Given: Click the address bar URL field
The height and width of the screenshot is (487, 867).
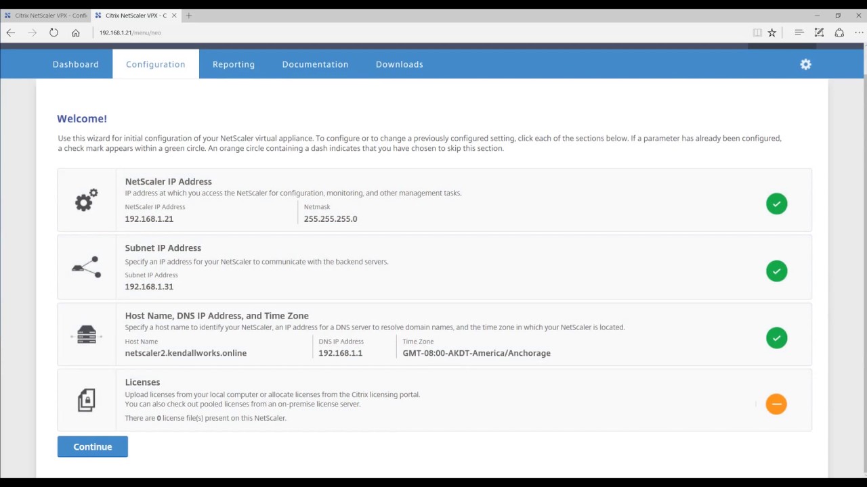Looking at the screenshot, I should pos(420,32).
